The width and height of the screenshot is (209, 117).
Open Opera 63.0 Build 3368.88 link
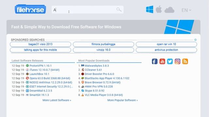pos(50,78)
